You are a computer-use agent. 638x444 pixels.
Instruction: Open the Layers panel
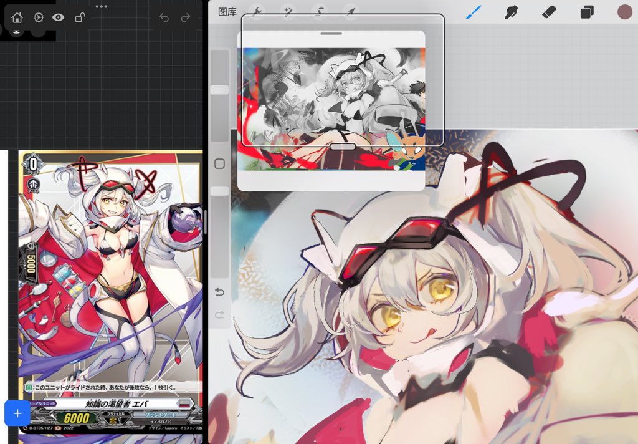tap(587, 12)
